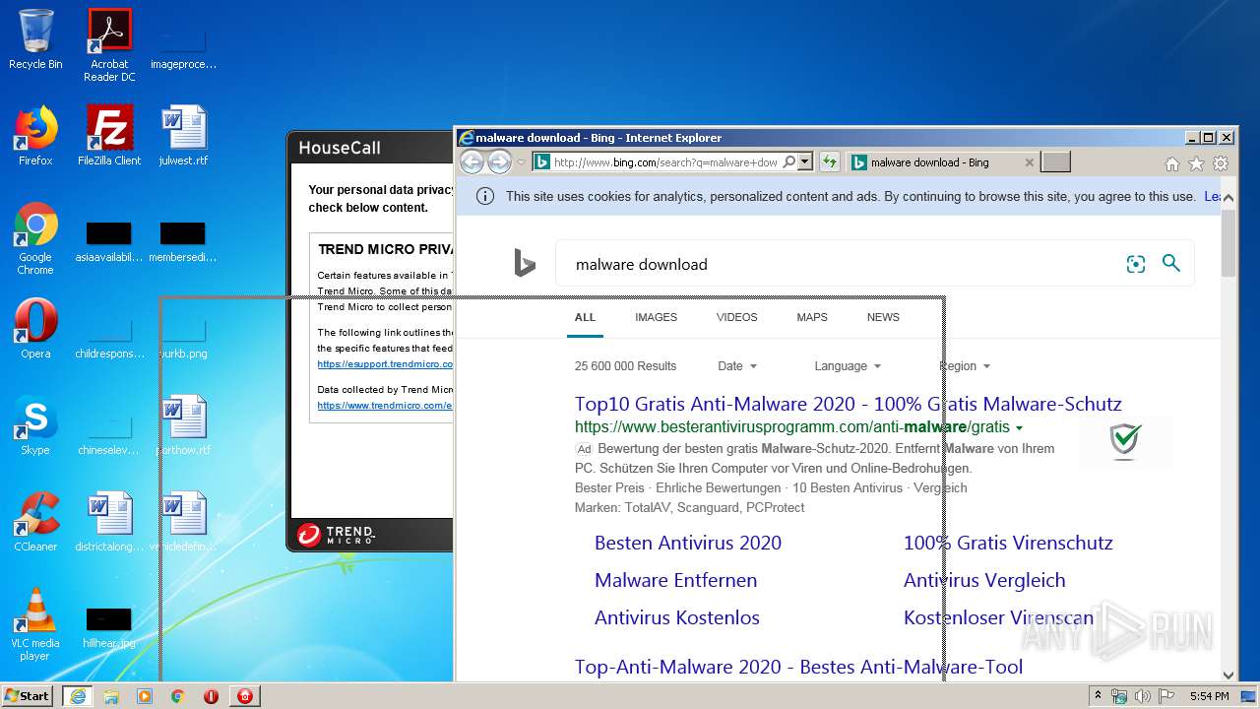
Task: Open esupport.trendmicro link in HouseCall window
Action: (385, 364)
